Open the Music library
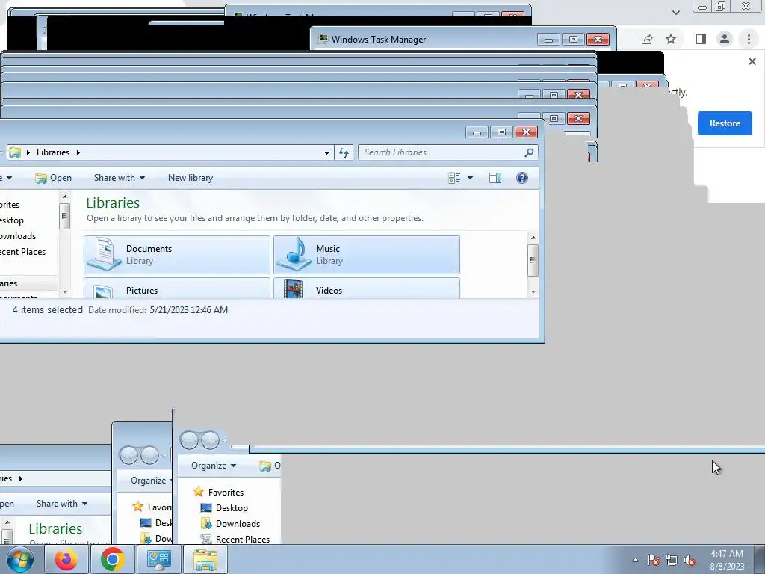 click(x=366, y=254)
